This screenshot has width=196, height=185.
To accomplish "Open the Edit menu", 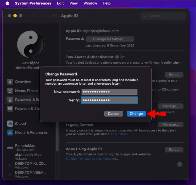I will tap(61, 3).
